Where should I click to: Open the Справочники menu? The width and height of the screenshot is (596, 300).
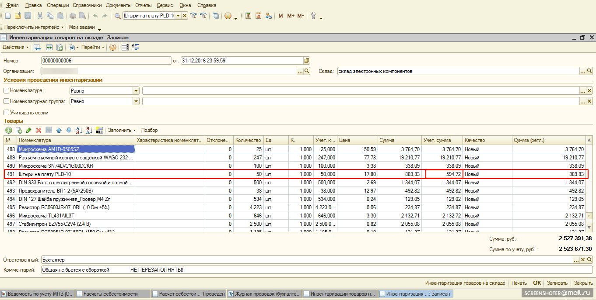(x=88, y=5)
